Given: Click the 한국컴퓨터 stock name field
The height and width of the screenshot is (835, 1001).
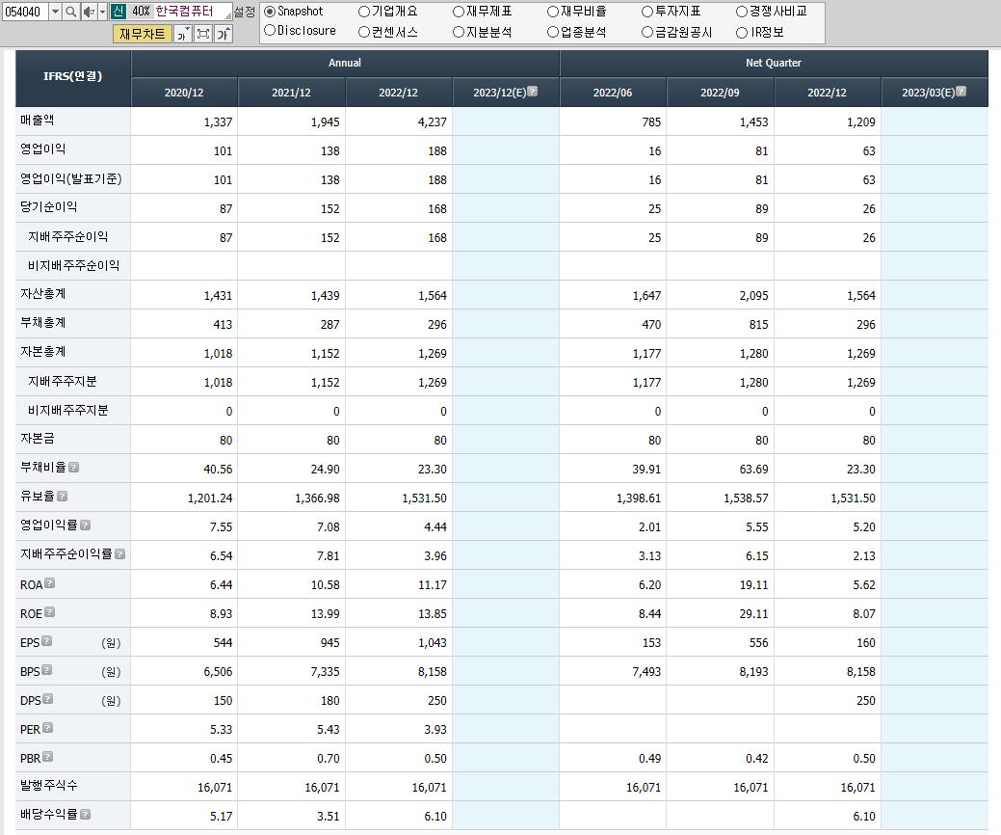Looking at the screenshot, I should click(x=191, y=12).
